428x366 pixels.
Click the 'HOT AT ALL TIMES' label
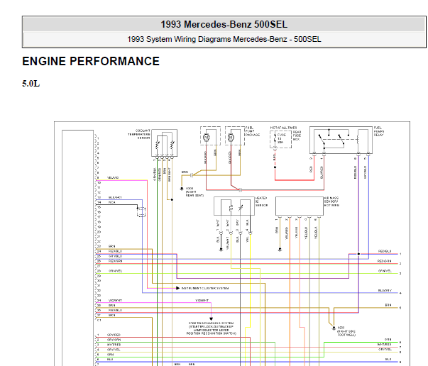point(283,128)
